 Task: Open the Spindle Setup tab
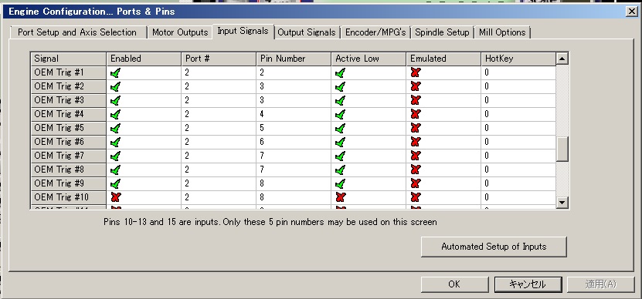tap(442, 32)
